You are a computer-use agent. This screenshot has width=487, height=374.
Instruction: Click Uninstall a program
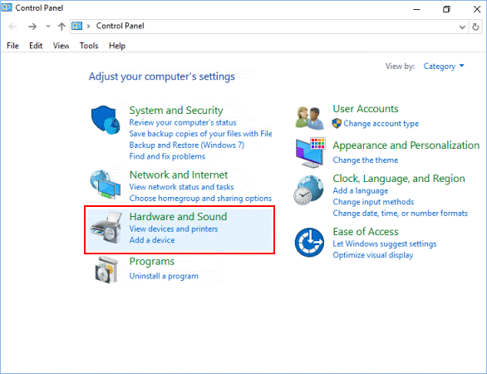pyautogui.click(x=164, y=276)
